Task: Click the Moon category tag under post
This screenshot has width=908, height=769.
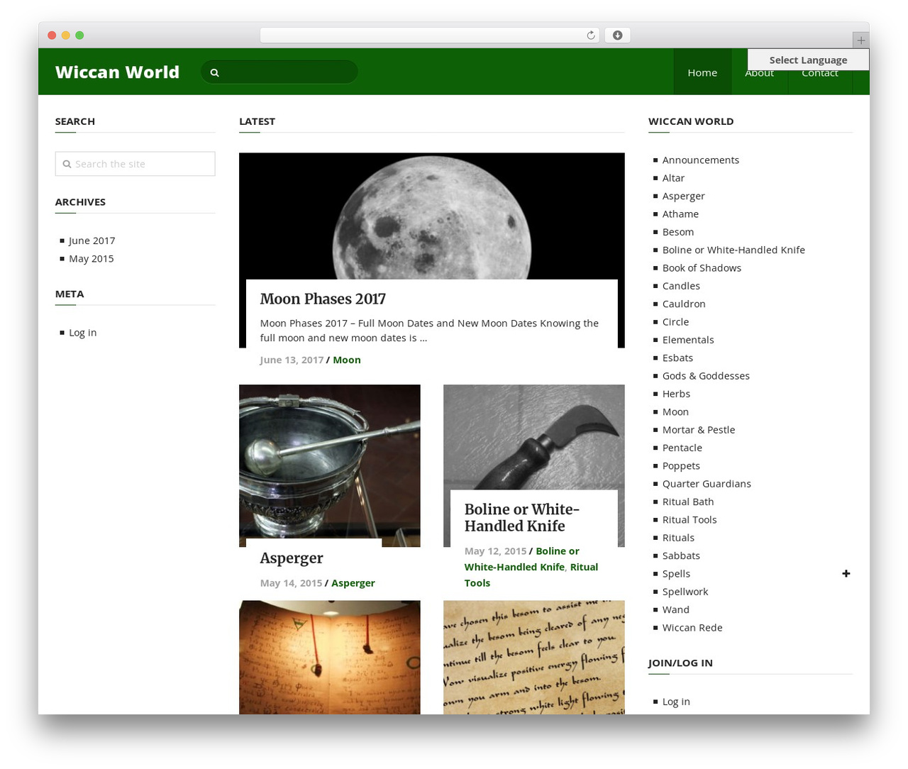Action: 346,360
